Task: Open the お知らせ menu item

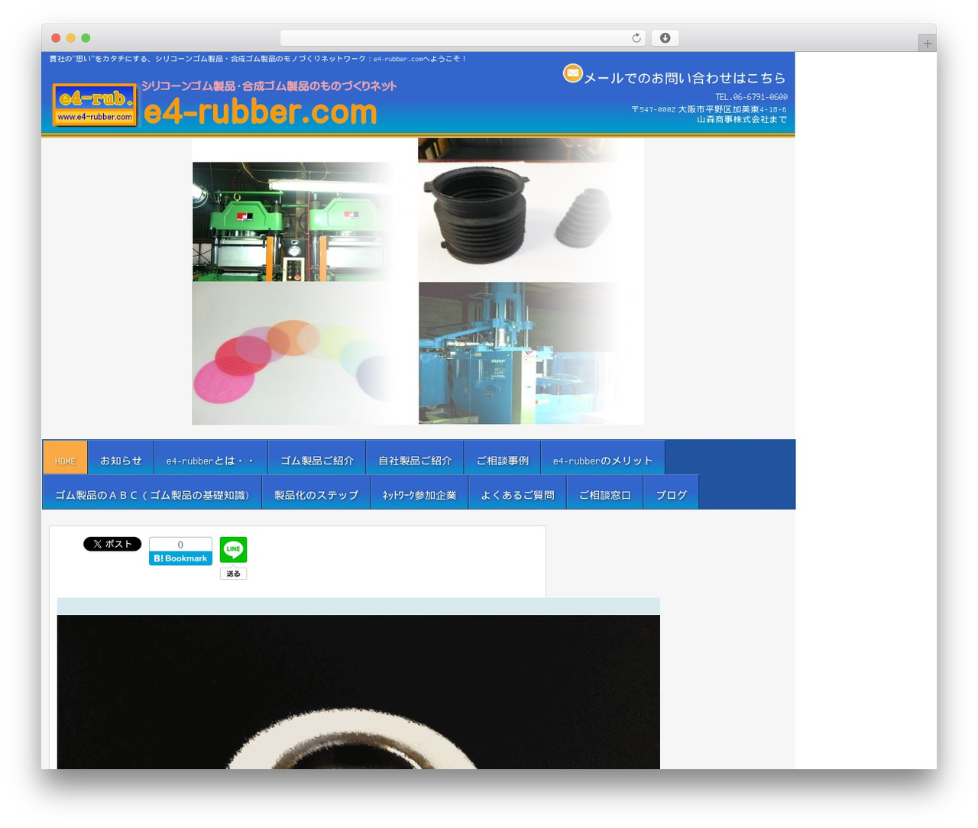Action: tap(121, 458)
